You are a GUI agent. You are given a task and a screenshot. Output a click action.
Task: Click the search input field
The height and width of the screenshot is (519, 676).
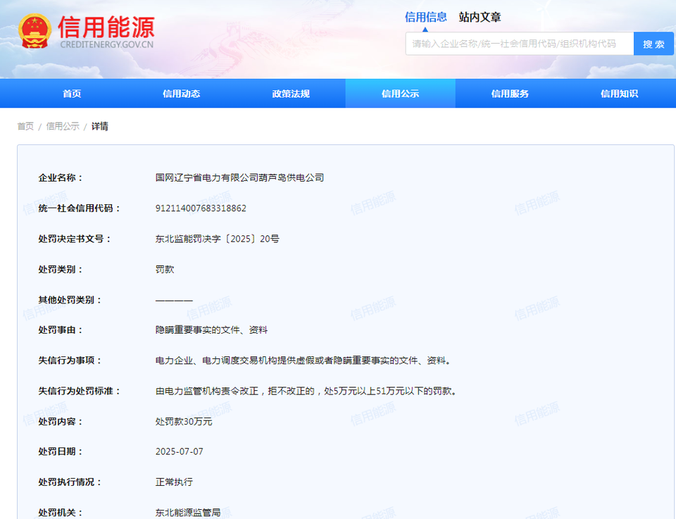click(x=514, y=44)
